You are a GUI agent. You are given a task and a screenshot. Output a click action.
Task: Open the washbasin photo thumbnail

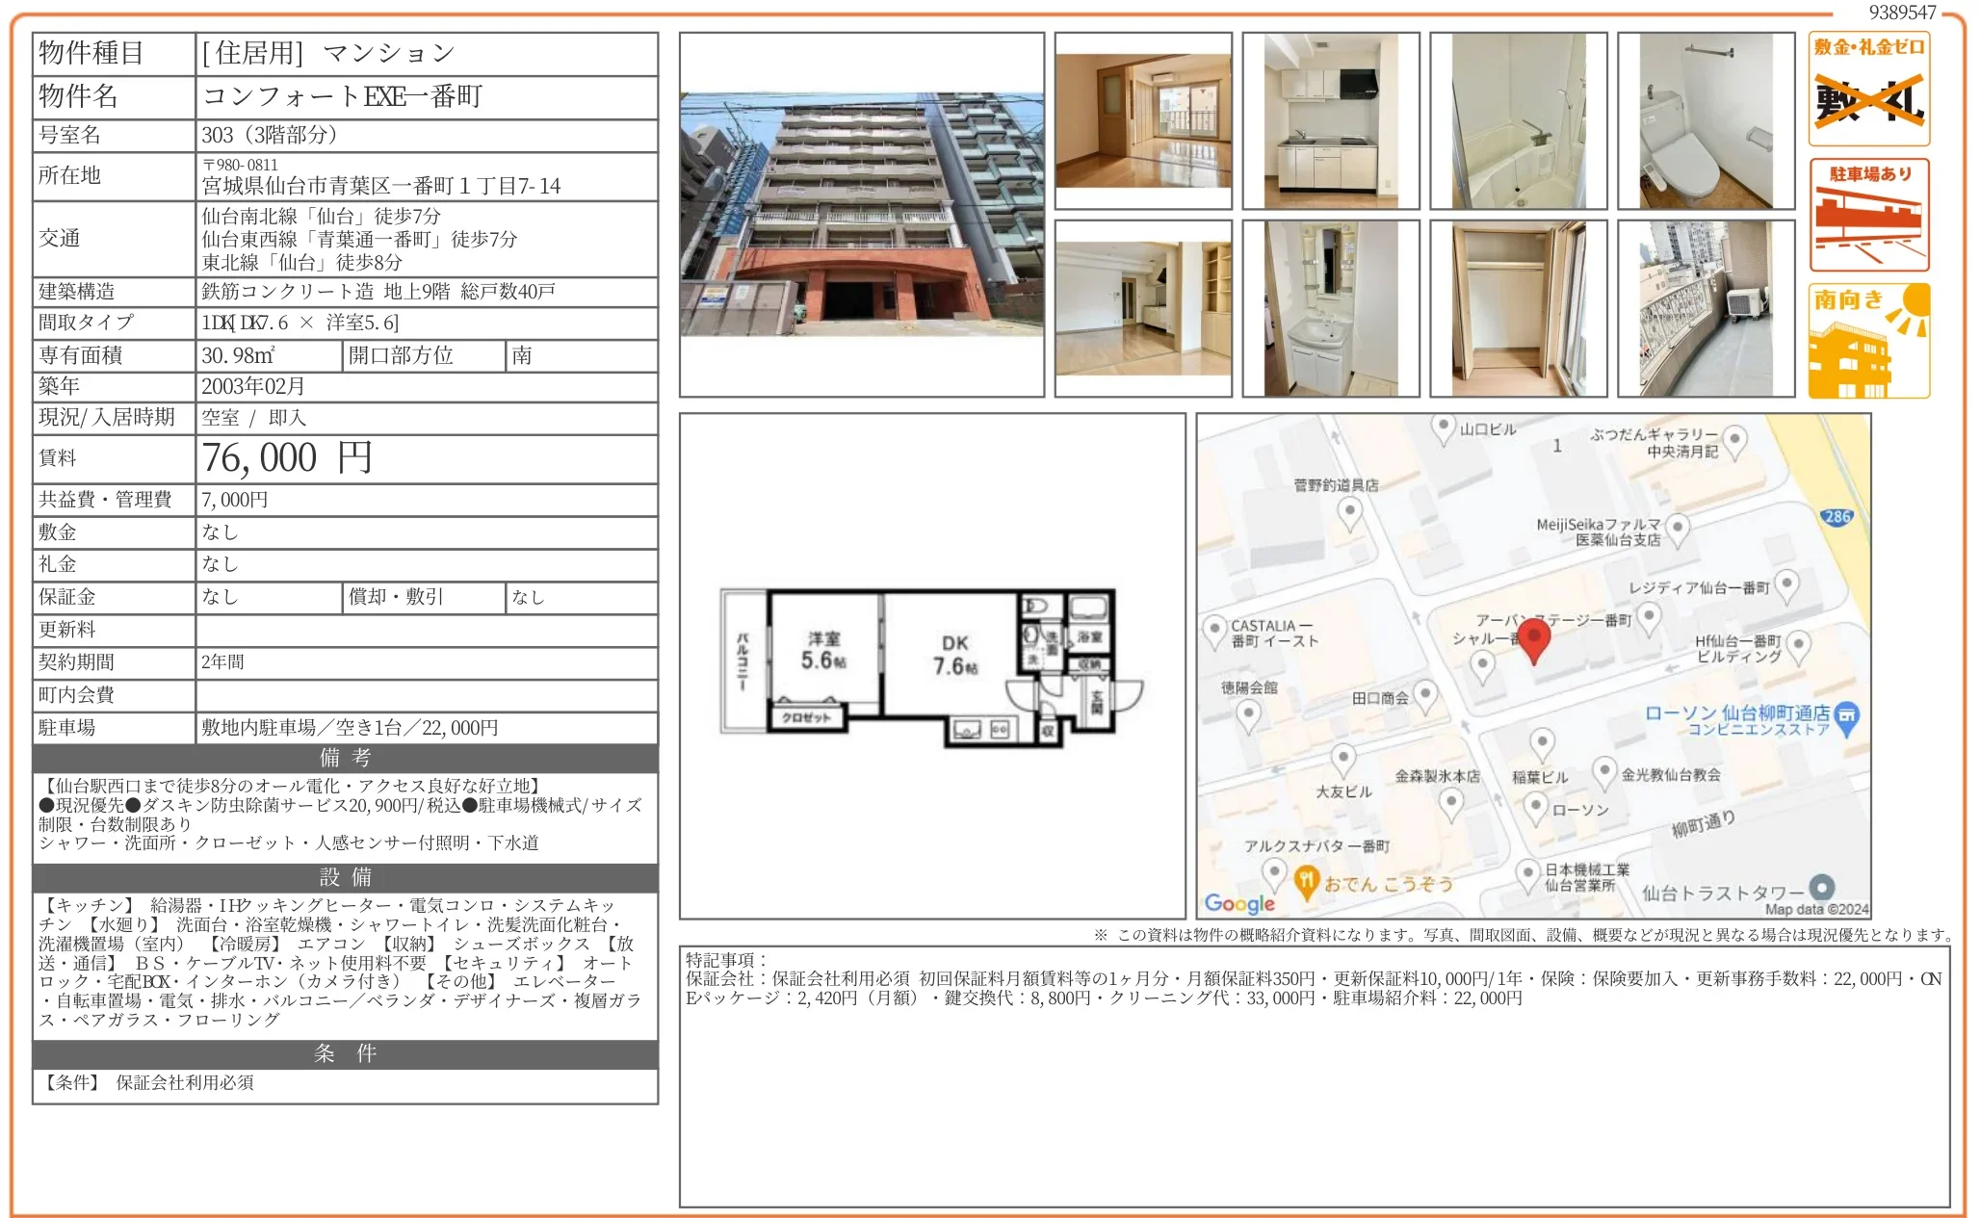tap(1330, 308)
